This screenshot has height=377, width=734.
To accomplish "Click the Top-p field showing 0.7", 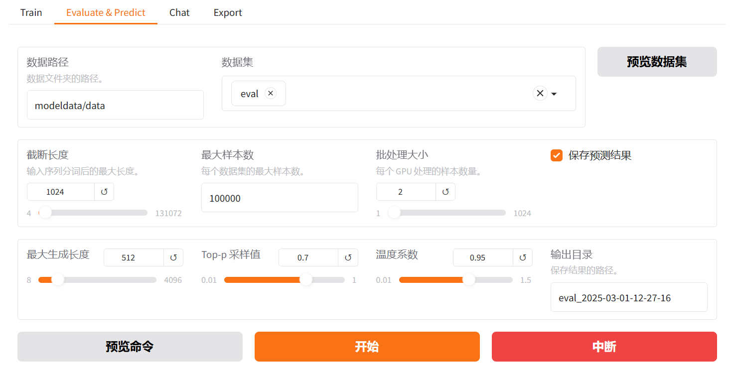I will pos(308,257).
